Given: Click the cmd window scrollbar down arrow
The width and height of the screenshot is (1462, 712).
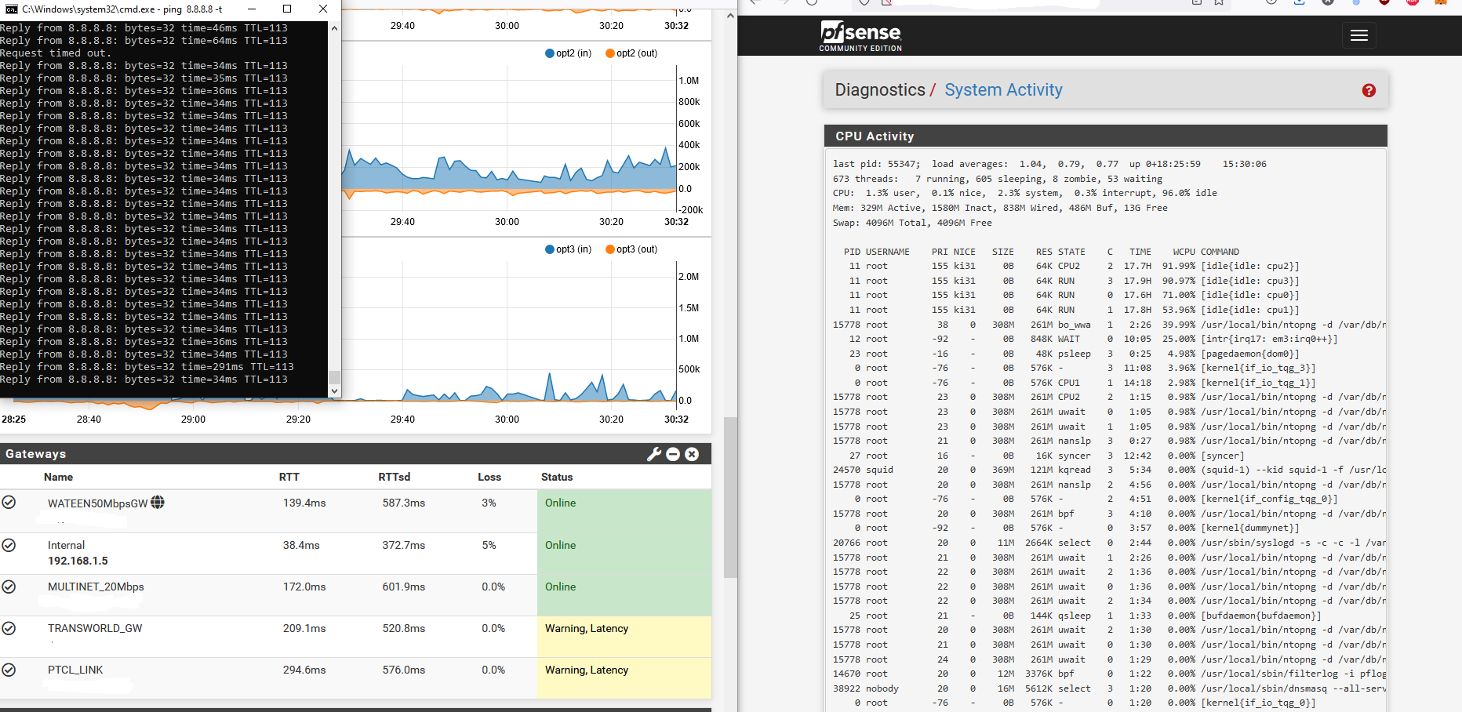Looking at the screenshot, I should (334, 391).
